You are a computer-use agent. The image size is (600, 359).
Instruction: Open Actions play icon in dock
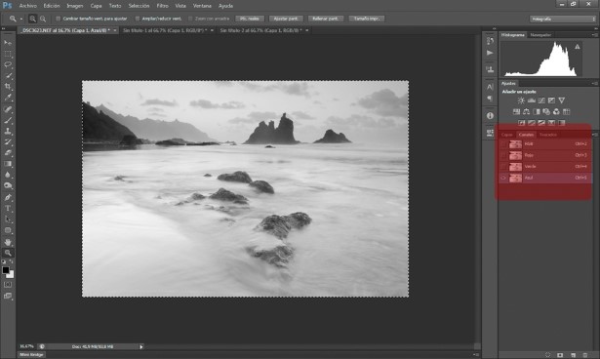[x=490, y=53]
